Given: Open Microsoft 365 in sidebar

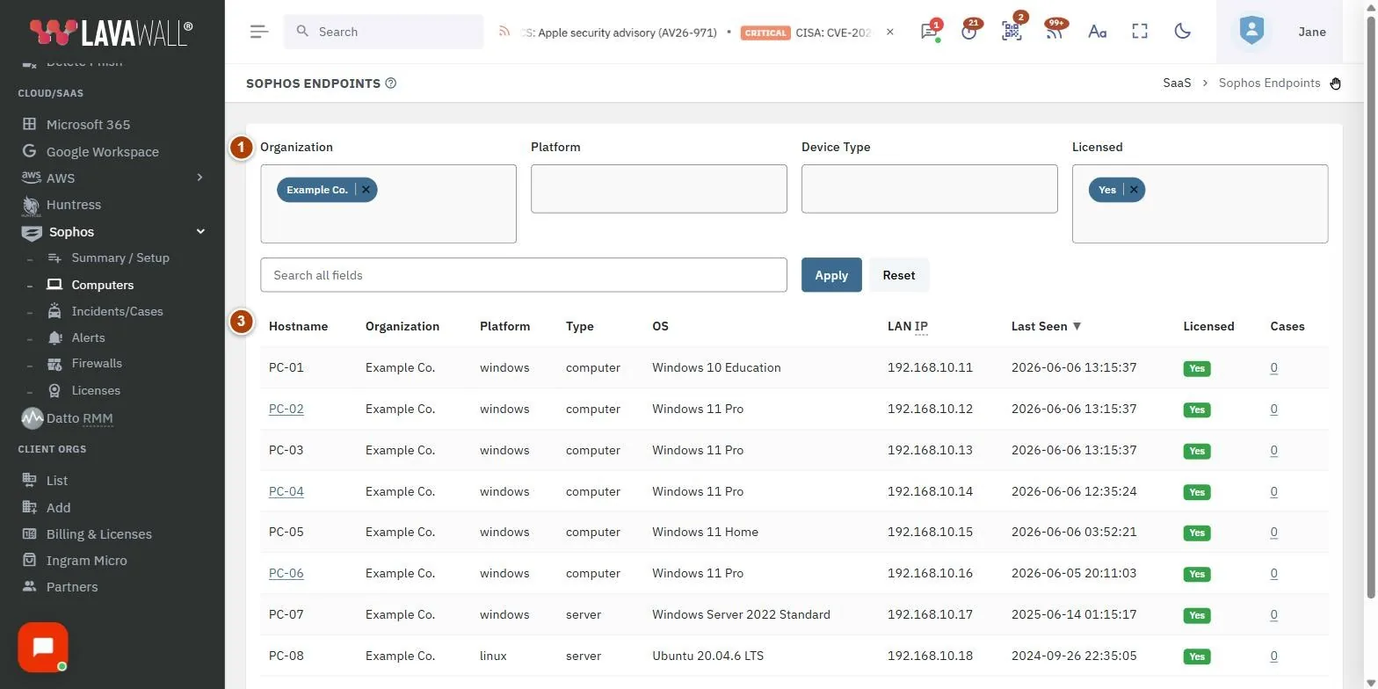Looking at the screenshot, I should pos(88,125).
